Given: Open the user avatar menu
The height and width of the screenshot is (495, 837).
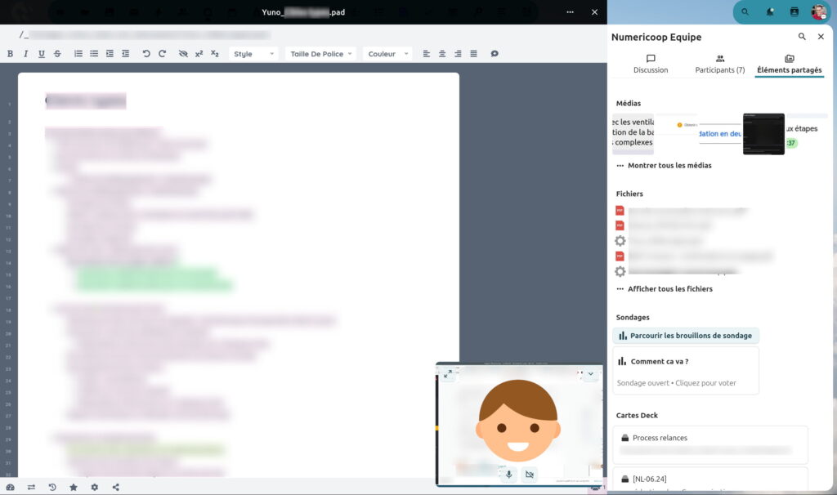Looking at the screenshot, I should coord(819,11).
